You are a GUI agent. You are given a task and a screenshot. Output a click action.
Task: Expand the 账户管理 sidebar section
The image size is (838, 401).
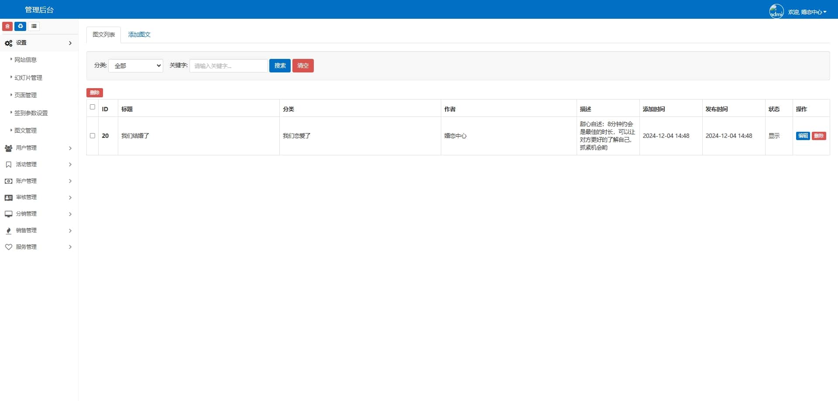tap(39, 181)
